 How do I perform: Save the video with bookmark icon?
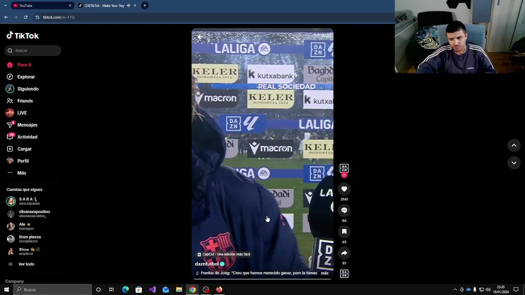pyautogui.click(x=344, y=231)
